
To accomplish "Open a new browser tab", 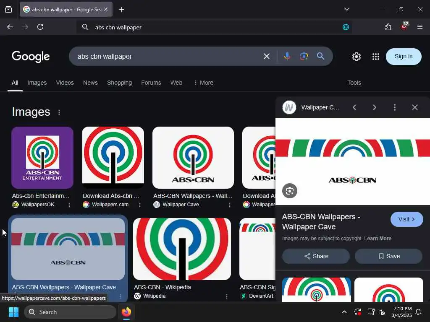I will click(x=121, y=10).
